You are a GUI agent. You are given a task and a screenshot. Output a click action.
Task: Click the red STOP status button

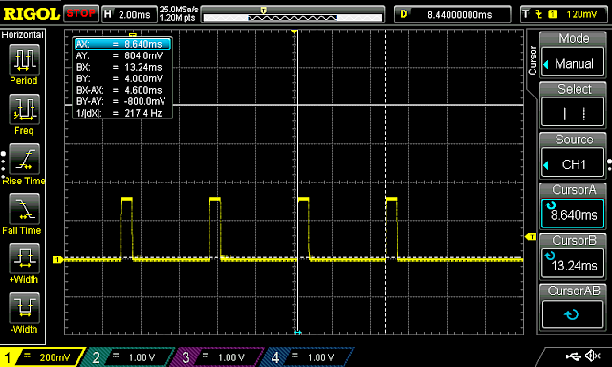[x=80, y=13]
